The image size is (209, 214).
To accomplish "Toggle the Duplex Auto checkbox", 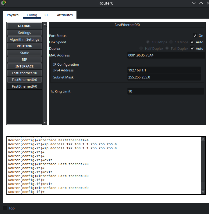I will click(192, 49).
